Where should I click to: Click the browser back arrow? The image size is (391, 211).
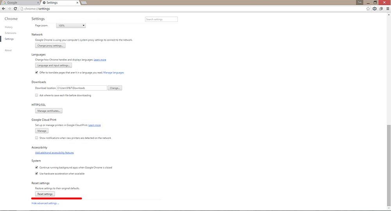pyautogui.click(x=4, y=9)
